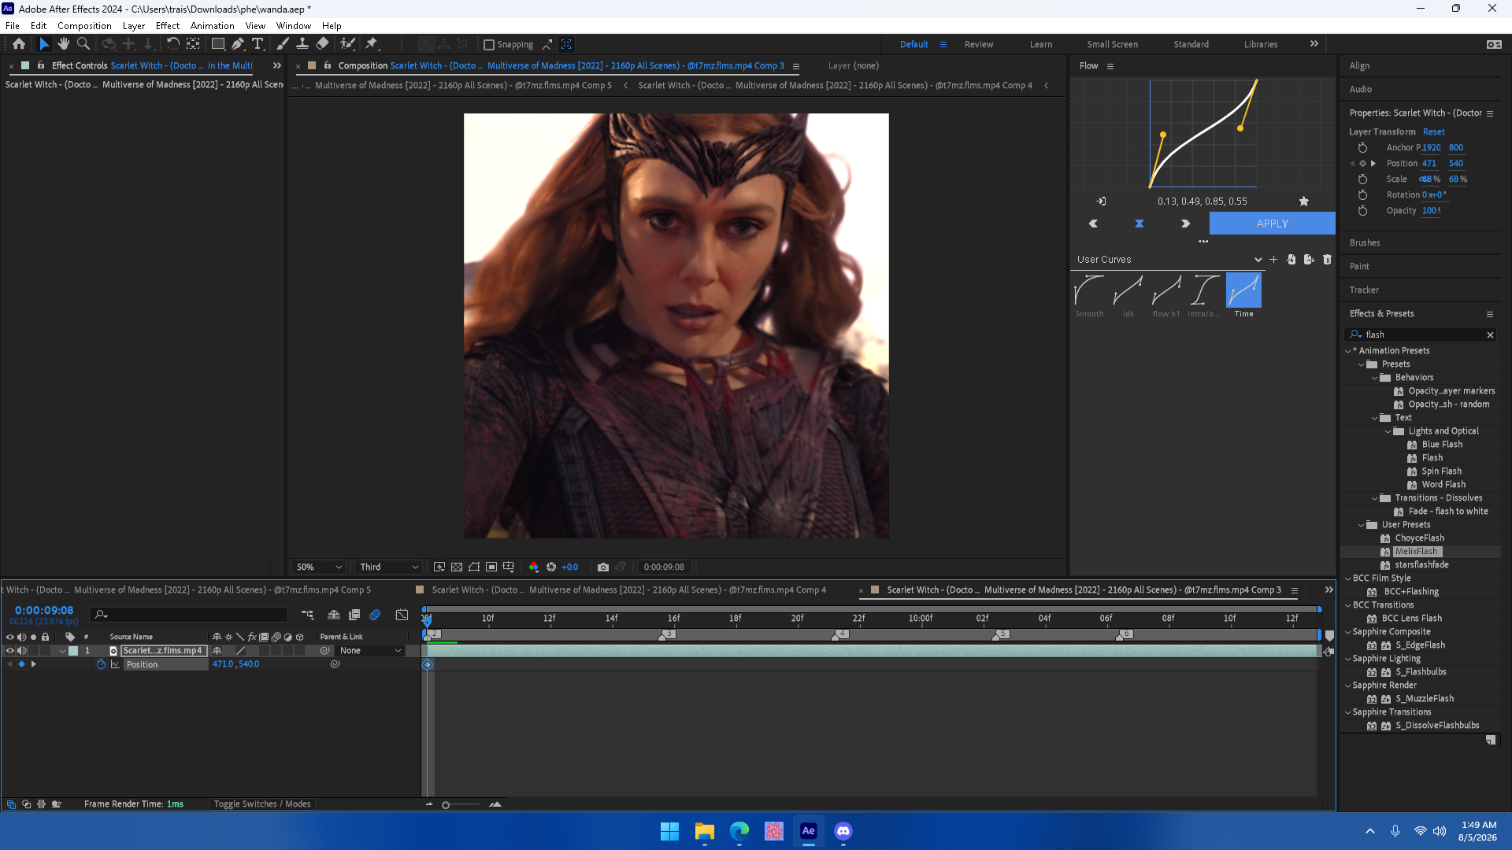The width and height of the screenshot is (1512, 850).
Task: Select the Time curve preset thumbnail
Action: click(x=1243, y=290)
